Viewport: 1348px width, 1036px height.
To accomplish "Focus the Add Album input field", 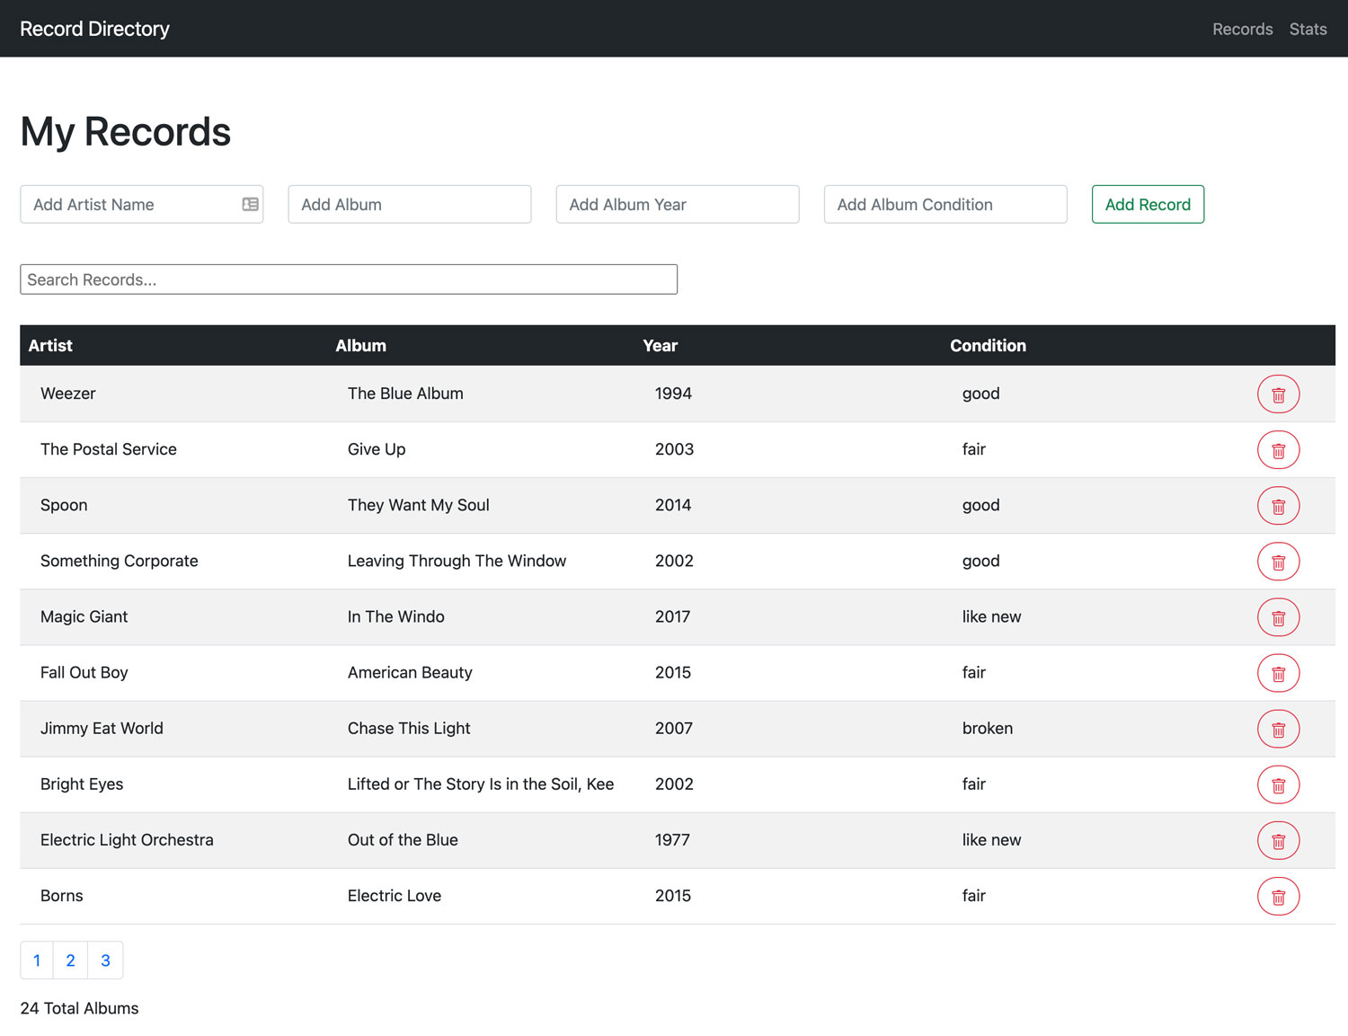I will (x=409, y=204).
